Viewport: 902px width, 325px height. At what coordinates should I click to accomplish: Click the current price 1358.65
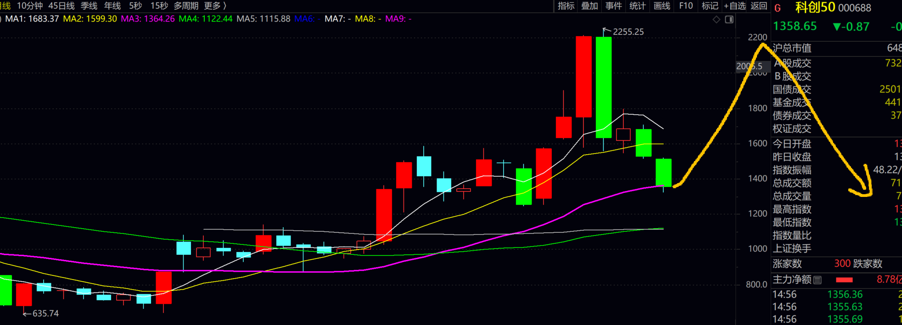click(795, 26)
